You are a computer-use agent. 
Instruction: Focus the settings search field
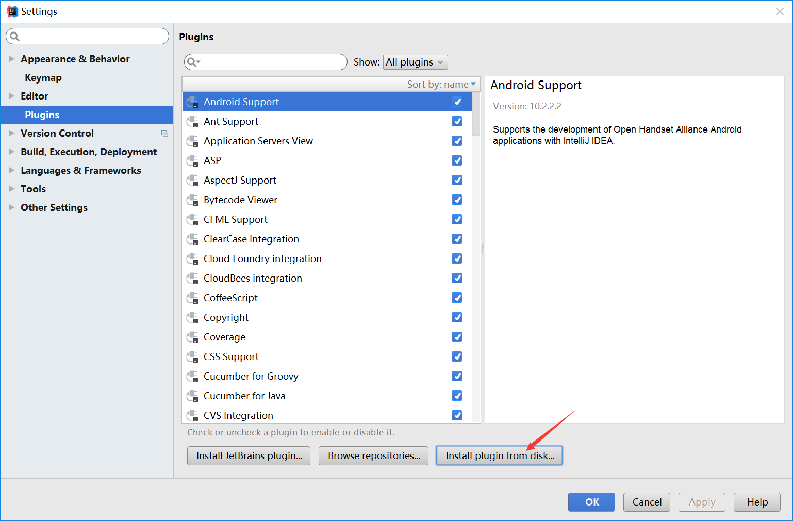[x=87, y=36]
